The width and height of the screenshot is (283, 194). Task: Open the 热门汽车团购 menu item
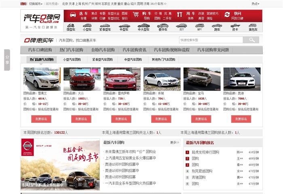(71, 50)
